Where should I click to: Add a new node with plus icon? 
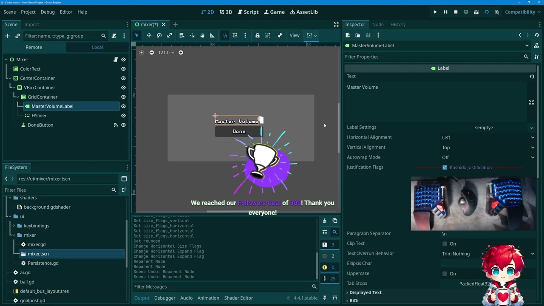click(7, 36)
